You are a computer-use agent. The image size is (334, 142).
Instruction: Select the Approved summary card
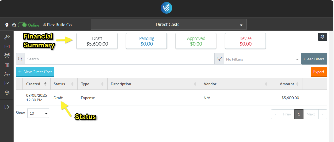tap(196, 41)
